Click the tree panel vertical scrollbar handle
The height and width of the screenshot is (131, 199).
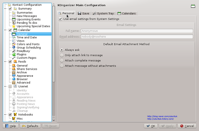(54, 44)
